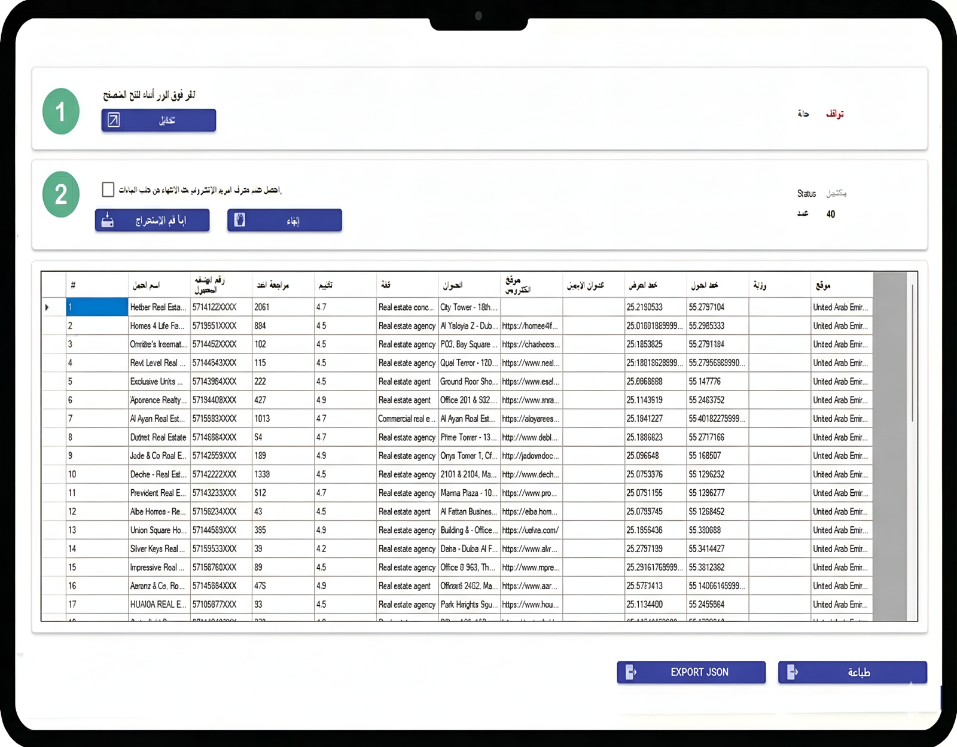Select the City Tower - 18th address cell
The height and width of the screenshot is (747, 957).
click(468, 307)
